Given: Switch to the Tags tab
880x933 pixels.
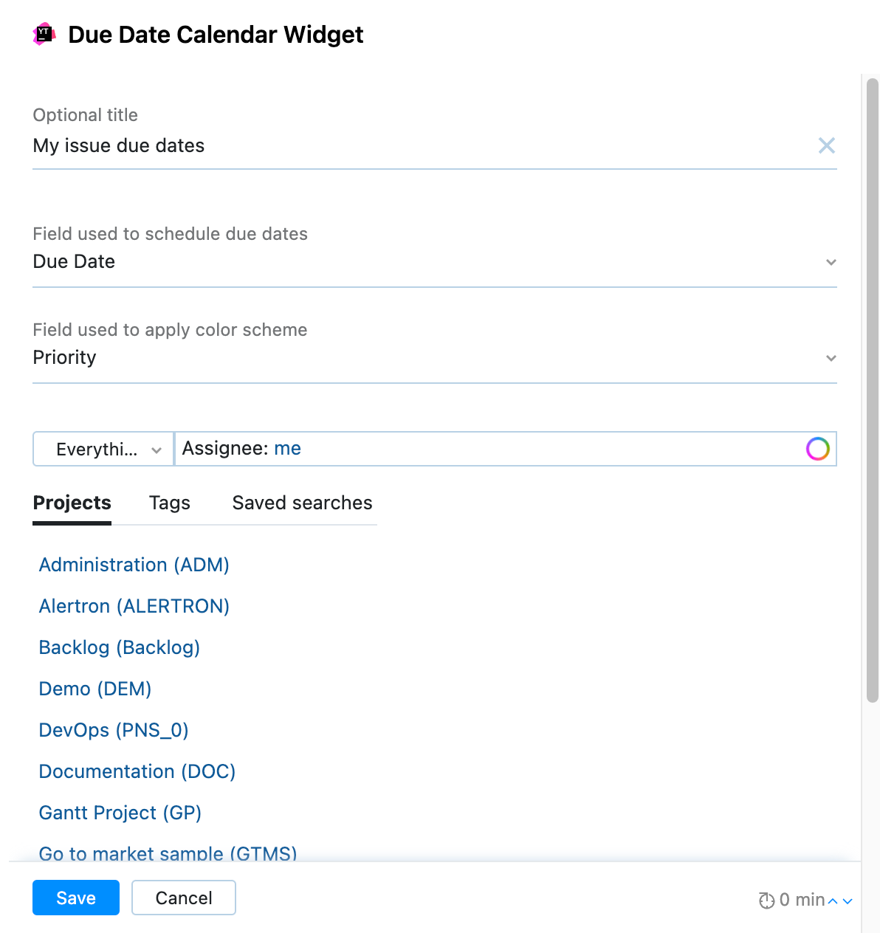Looking at the screenshot, I should click(169, 503).
